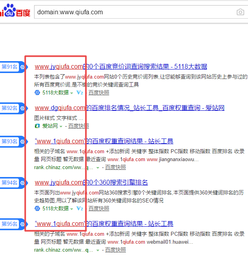Click text '图片样式 文字样式 ...' in 第92名
This screenshot has width=248, height=256.
[59, 118]
